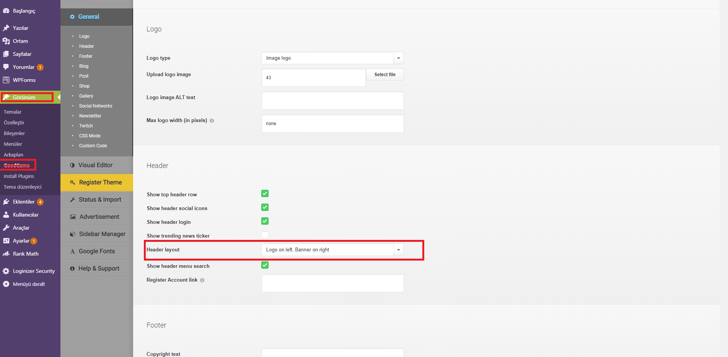Click the Loginizer Security gear icon
This screenshot has height=357, width=728.
(6, 271)
